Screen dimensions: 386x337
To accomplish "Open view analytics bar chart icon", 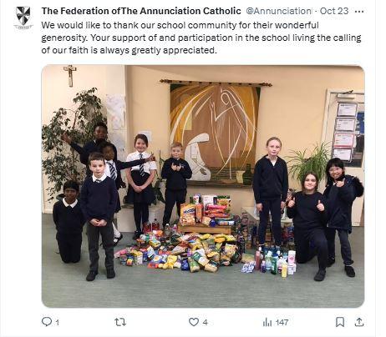I will (267, 322).
